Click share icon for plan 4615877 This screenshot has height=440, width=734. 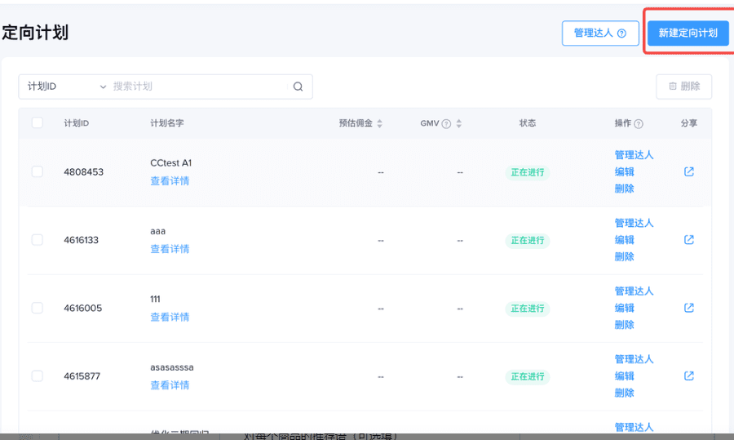point(688,376)
